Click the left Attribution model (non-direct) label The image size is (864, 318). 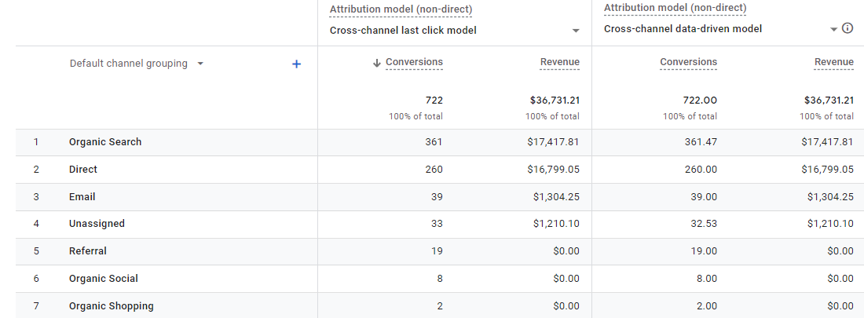coord(401,9)
